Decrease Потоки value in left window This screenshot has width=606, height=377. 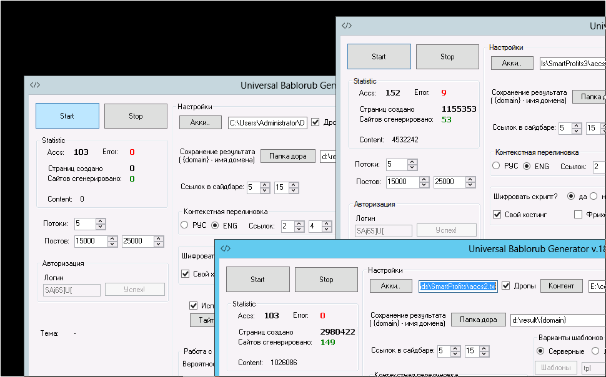101,227
